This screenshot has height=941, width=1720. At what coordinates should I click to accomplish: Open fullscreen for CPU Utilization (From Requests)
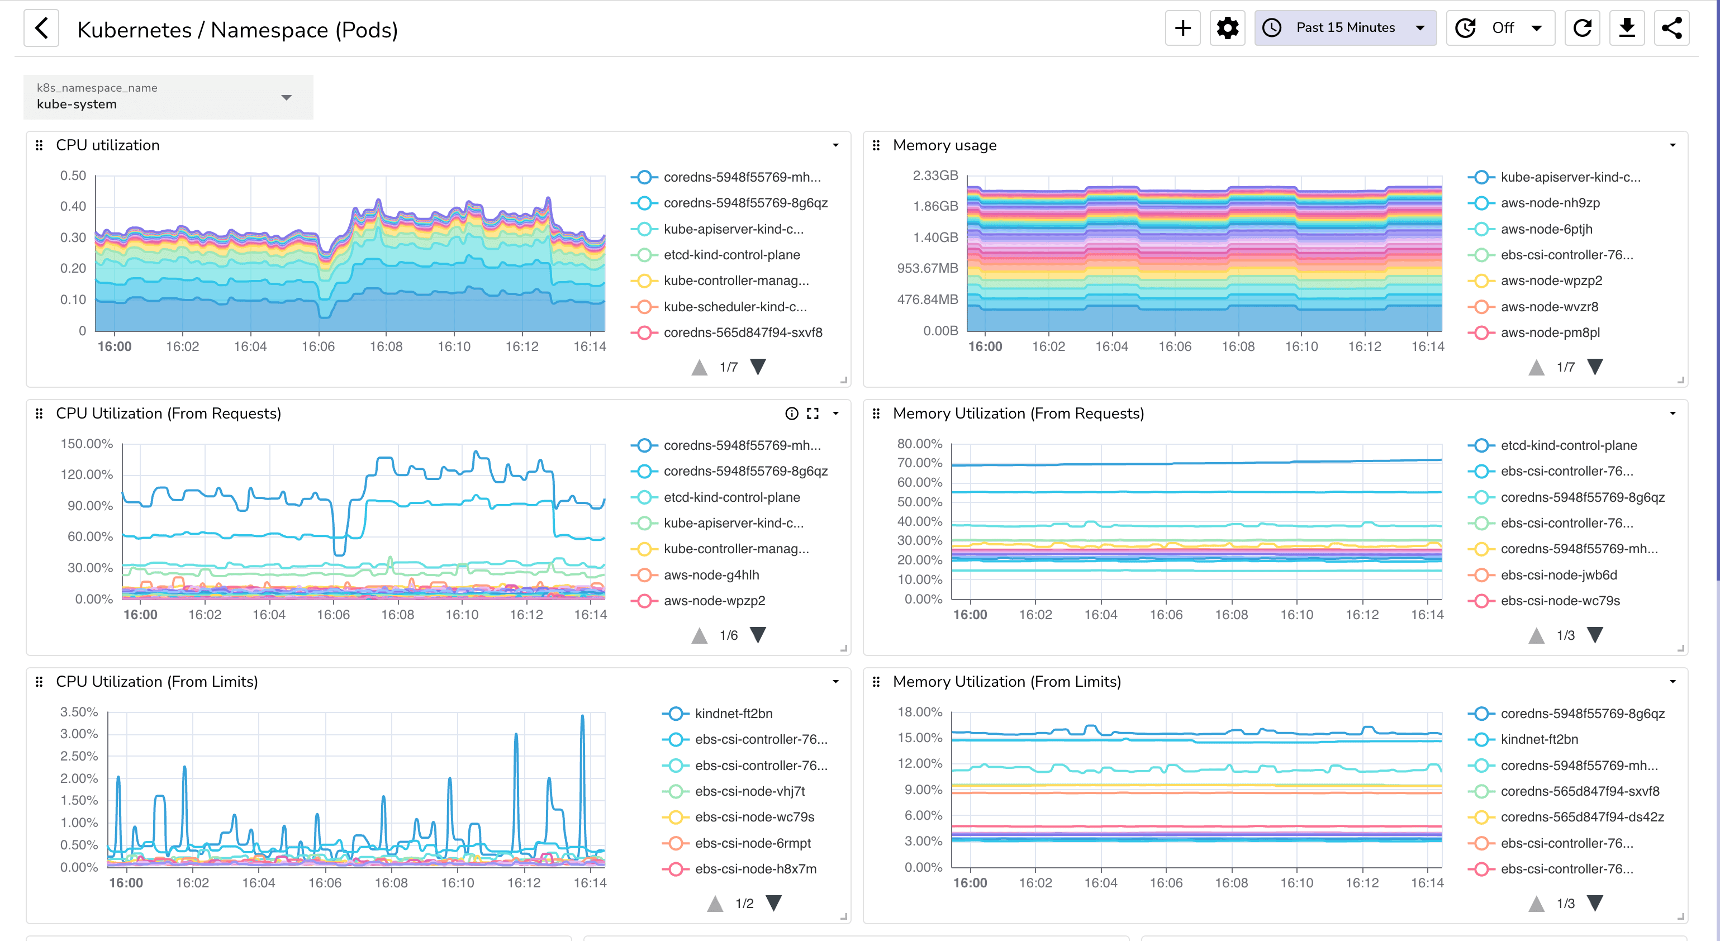tap(813, 414)
